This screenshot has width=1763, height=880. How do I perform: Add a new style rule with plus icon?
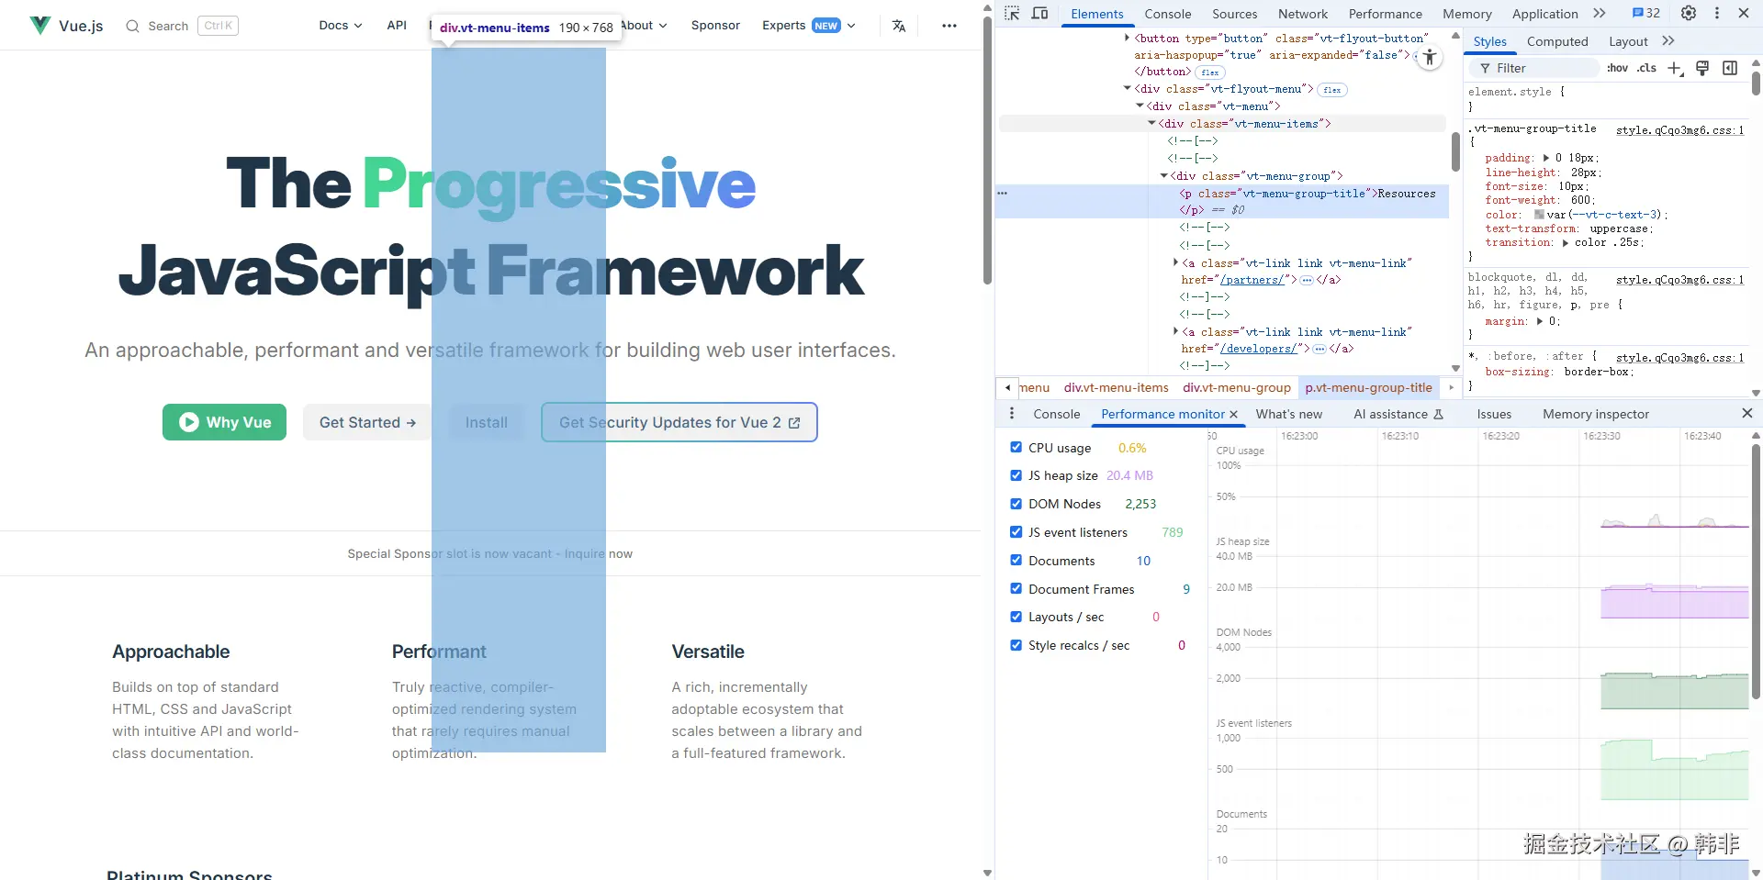1675,68
